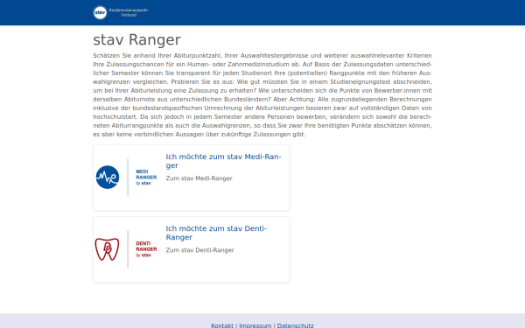Open the Datenschutz footer link
The height and width of the screenshot is (328, 525).
pyautogui.click(x=296, y=325)
